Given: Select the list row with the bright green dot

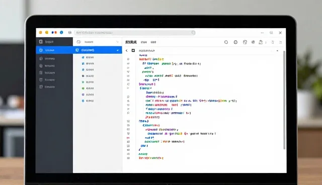Looking at the screenshot, I should click(97, 88).
